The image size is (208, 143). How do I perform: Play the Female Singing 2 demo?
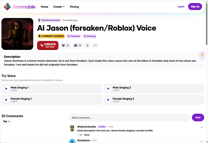pyautogui.click(x=108, y=100)
